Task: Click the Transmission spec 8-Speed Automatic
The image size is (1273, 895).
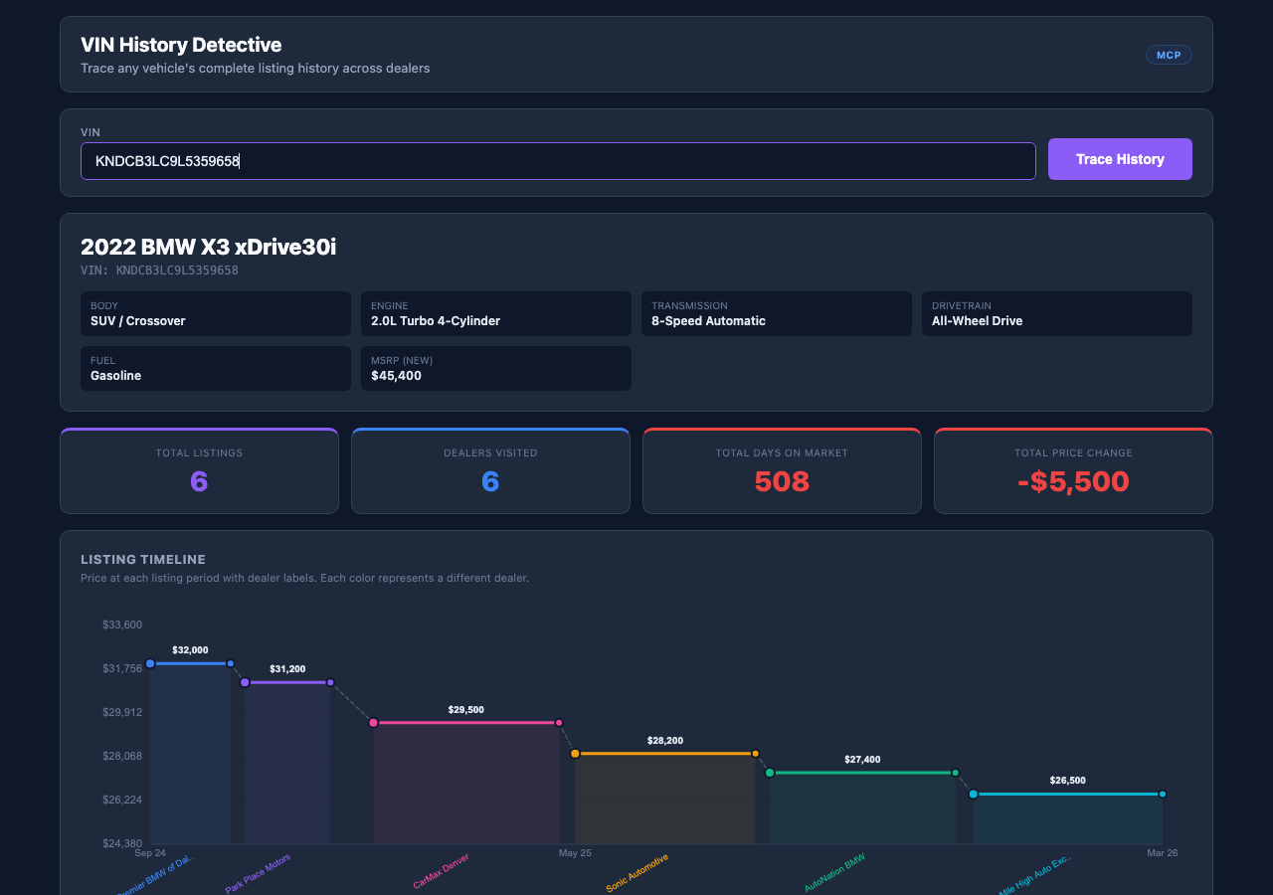Action: [777, 313]
